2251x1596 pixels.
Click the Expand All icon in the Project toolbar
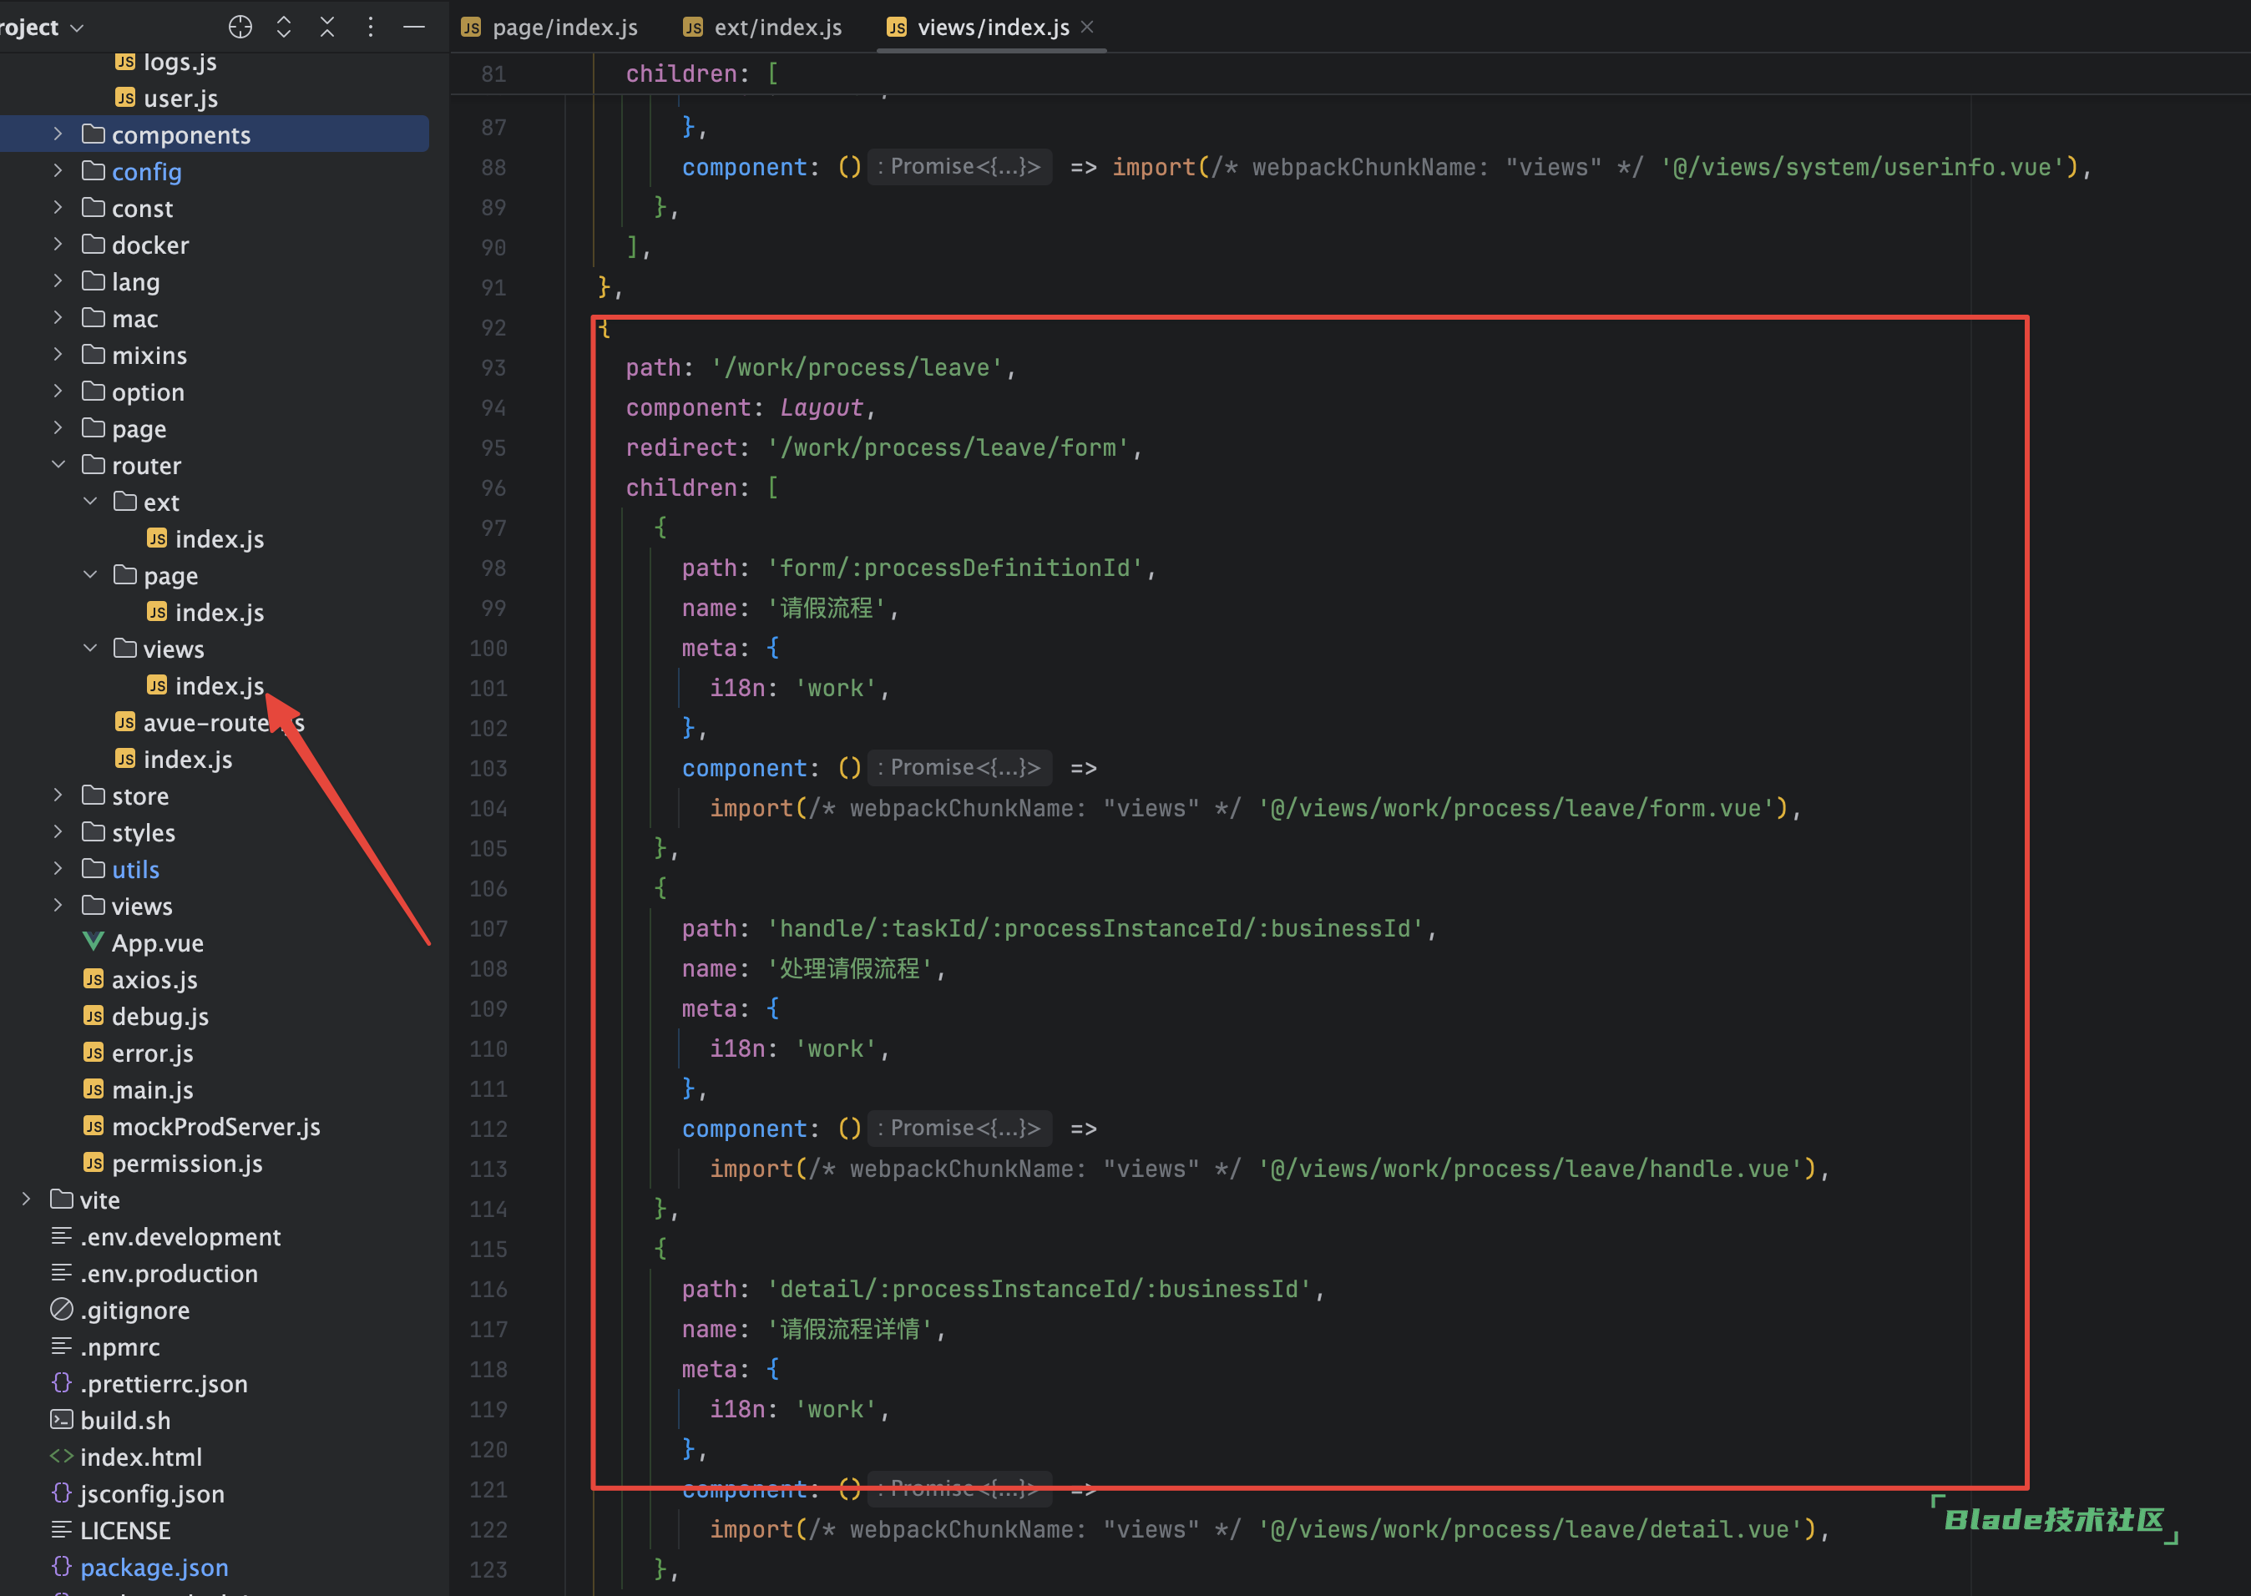pyautogui.click(x=284, y=27)
